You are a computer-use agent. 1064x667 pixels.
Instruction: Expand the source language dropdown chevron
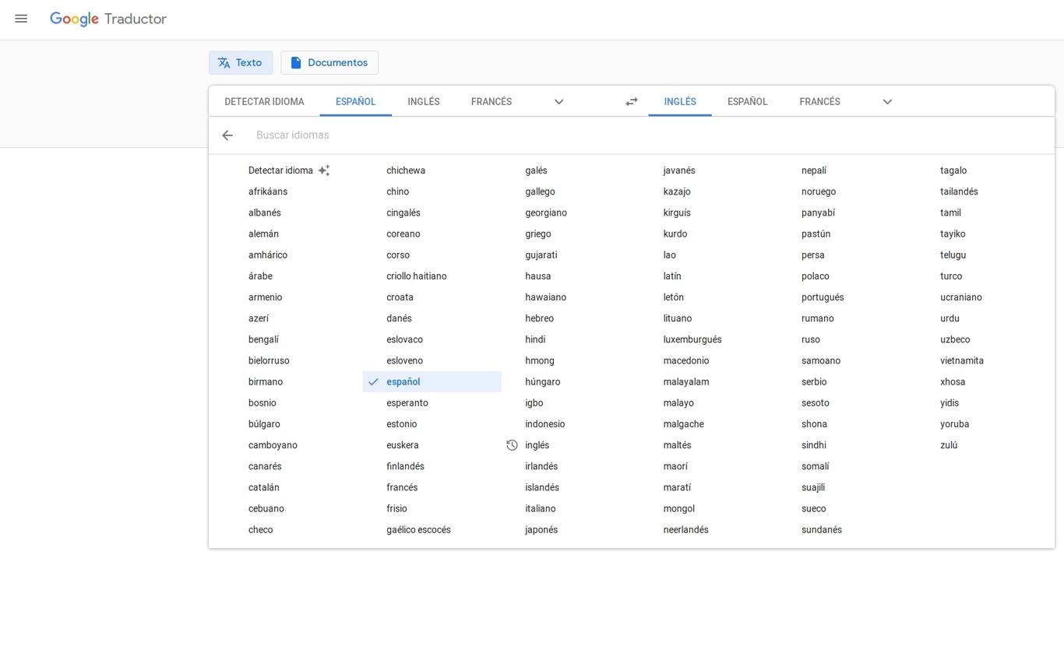pyautogui.click(x=558, y=101)
